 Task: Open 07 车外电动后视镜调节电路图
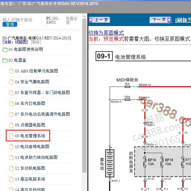pos(42,114)
